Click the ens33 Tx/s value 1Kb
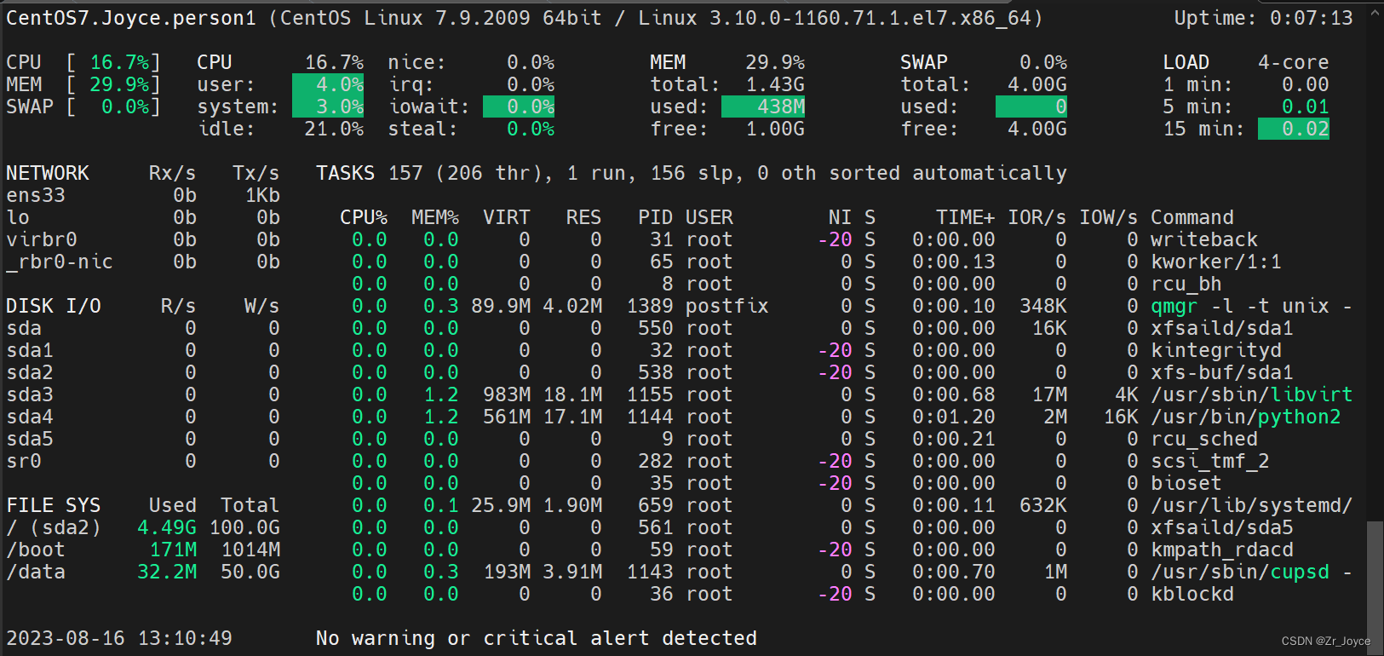This screenshot has width=1384, height=656. (x=263, y=195)
